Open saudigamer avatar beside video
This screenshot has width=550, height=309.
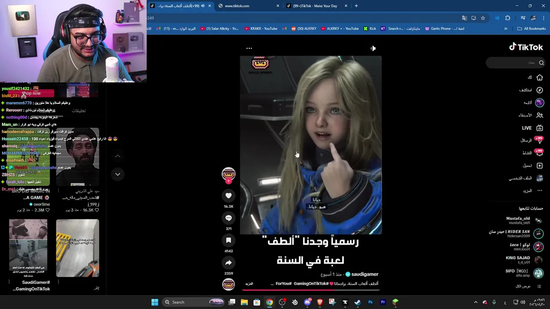tap(229, 173)
